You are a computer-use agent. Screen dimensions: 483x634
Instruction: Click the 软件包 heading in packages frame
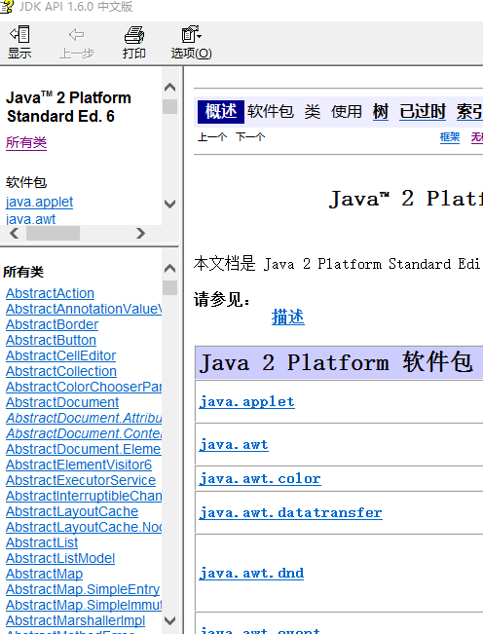[x=26, y=182]
